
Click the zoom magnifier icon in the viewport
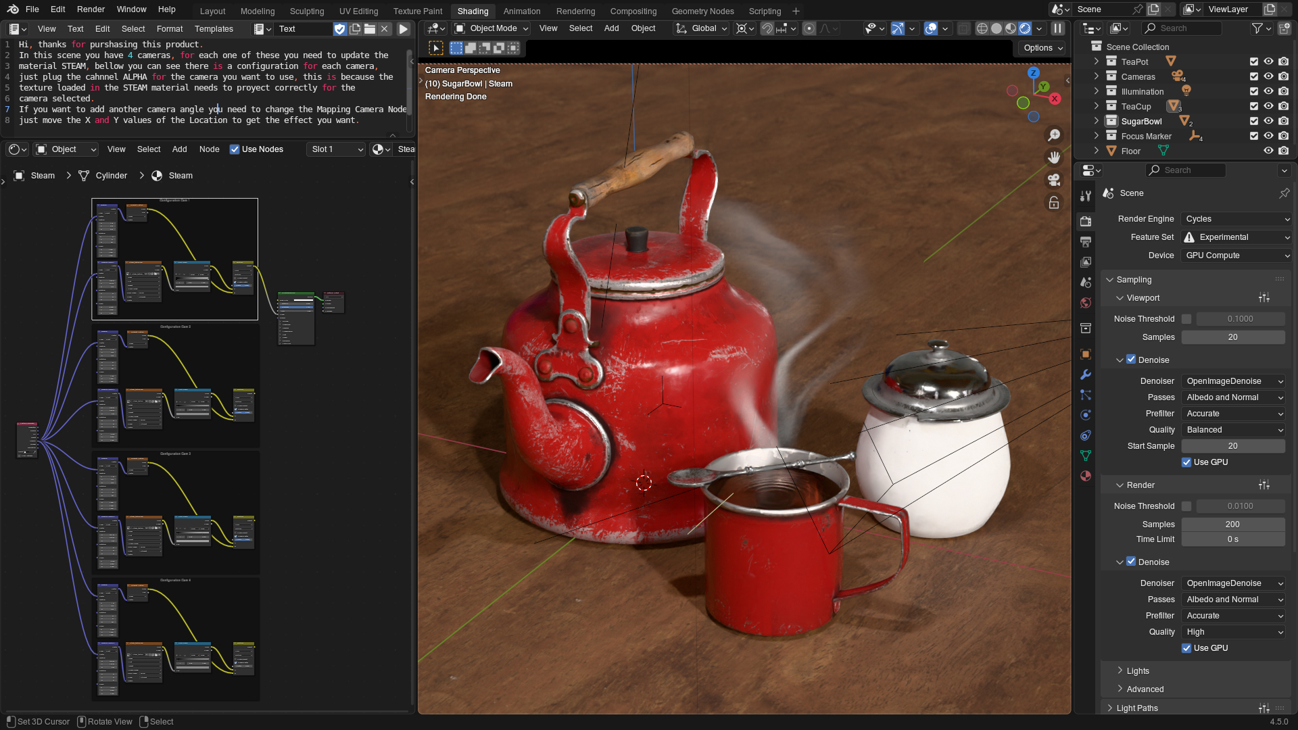[1053, 135]
